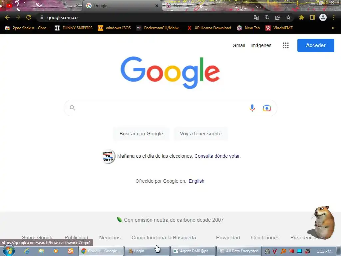View site info via the lock icon
Screen dimensions: 341x256
[x=42, y=17]
